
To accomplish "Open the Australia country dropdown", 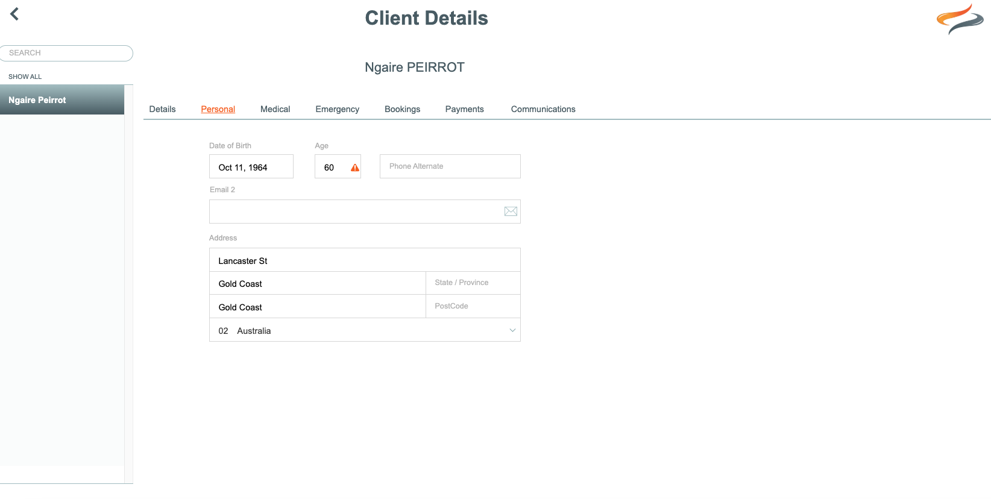I will pyautogui.click(x=365, y=330).
